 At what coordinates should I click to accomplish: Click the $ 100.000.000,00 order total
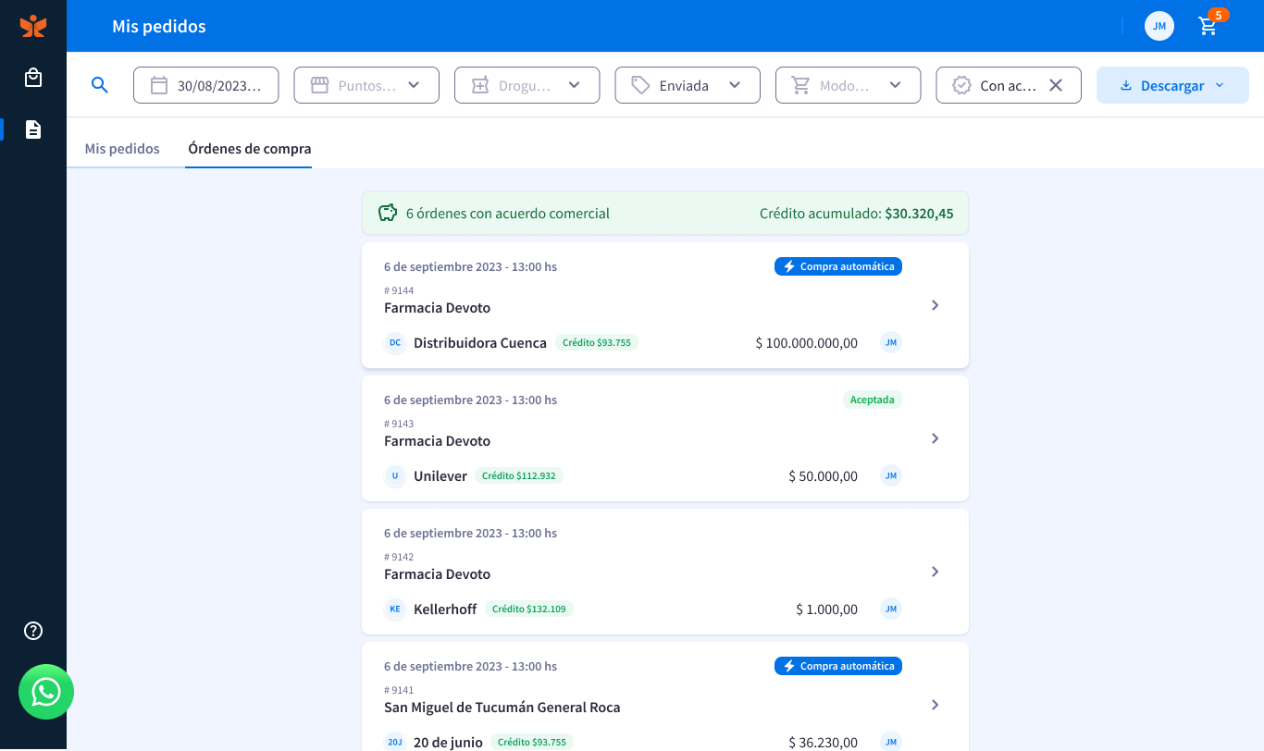pyautogui.click(x=807, y=343)
